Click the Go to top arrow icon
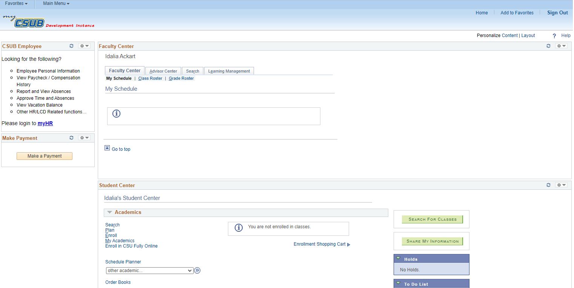Screen dimensions: 574x288 click(107, 148)
